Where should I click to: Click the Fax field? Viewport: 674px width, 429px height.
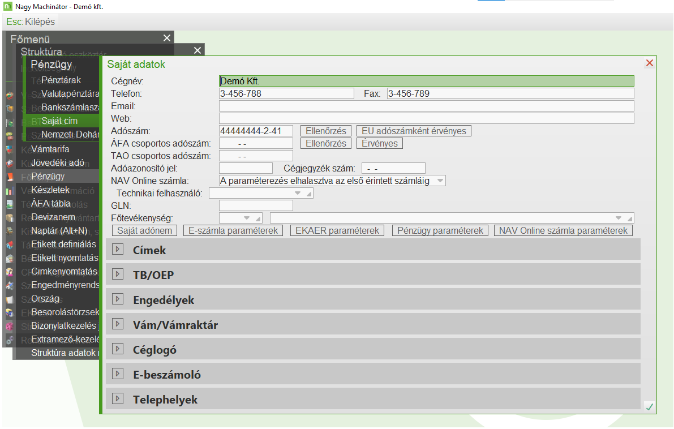(x=510, y=94)
